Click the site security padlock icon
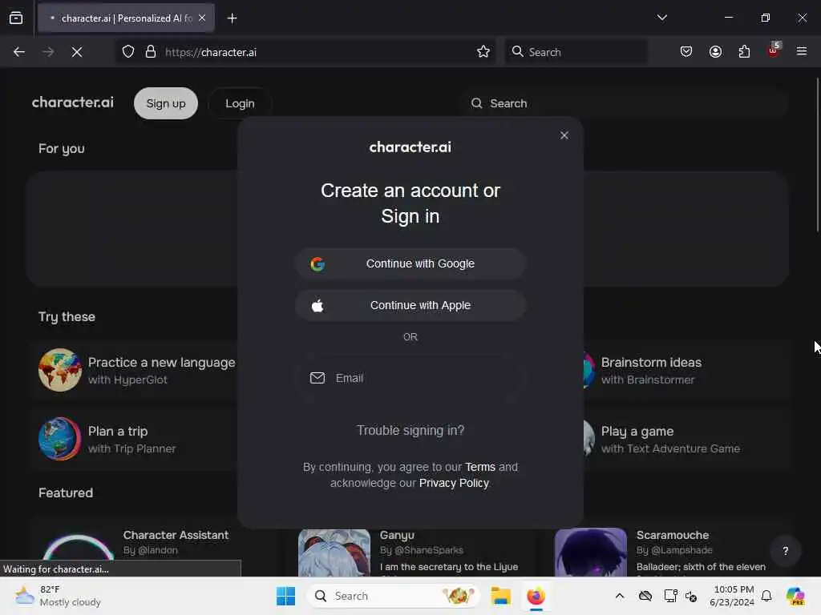This screenshot has width=821, height=615. (151, 52)
